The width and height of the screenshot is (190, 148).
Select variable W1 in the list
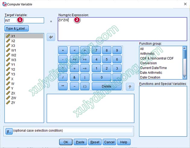(24, 50)
